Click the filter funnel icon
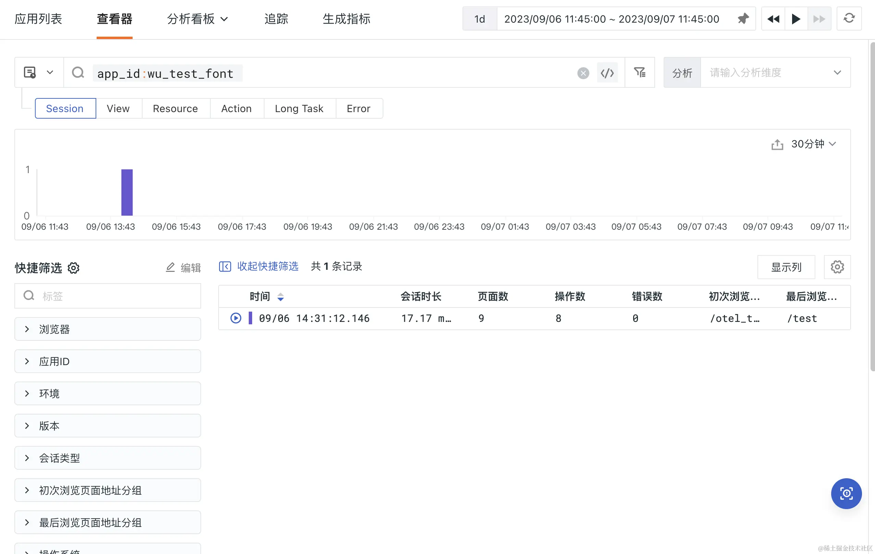Image resolution: width=875 pixels, height=554 pixels. (x=640, y=72)
